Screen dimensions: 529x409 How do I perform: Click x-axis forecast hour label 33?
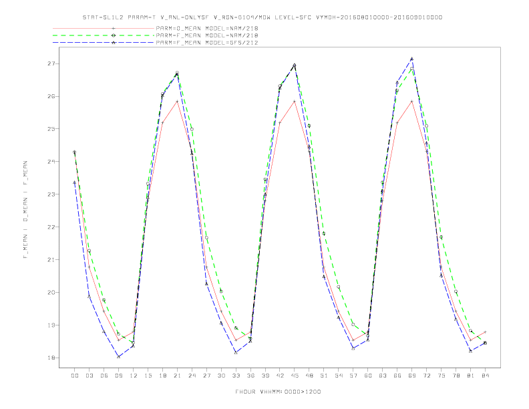click(x=236, y=376)
